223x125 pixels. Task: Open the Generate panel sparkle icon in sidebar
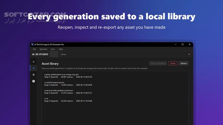(x=33, y=62)
